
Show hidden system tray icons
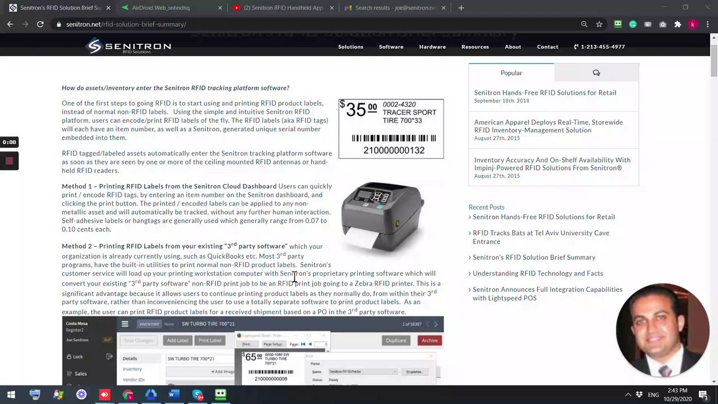coord(628,394)
